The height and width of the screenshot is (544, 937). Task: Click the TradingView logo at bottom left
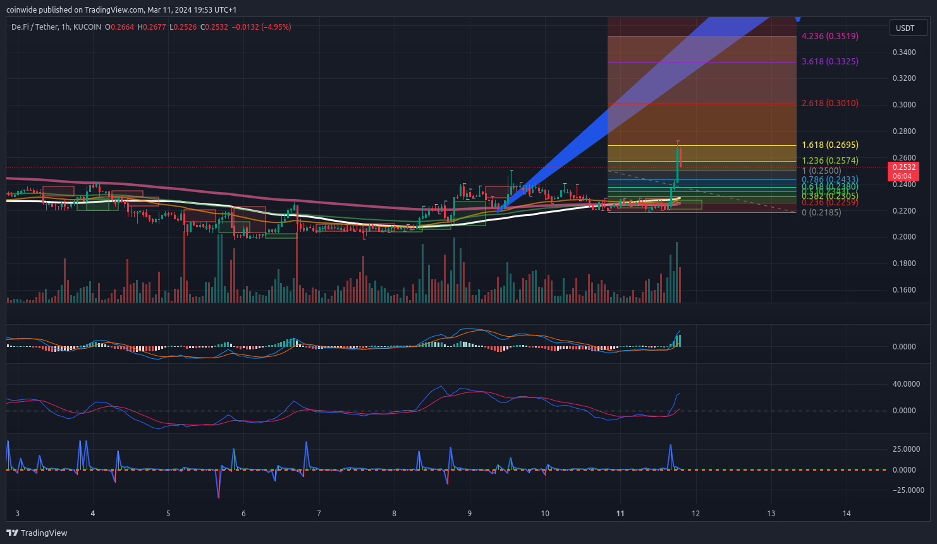[37, 533]
